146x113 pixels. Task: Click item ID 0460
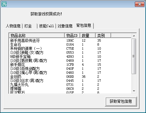[x=70, y=73]
